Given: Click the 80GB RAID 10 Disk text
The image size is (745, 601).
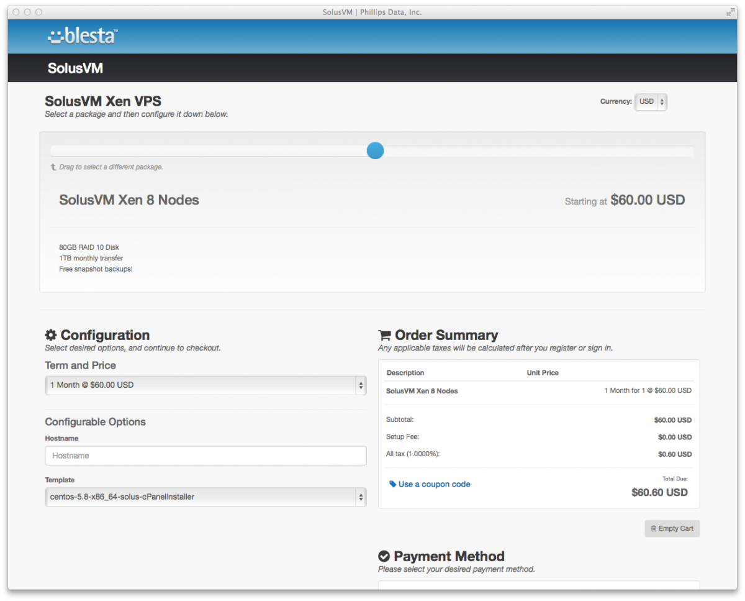Looking at the screenshot, I should [x=89, y=247].
